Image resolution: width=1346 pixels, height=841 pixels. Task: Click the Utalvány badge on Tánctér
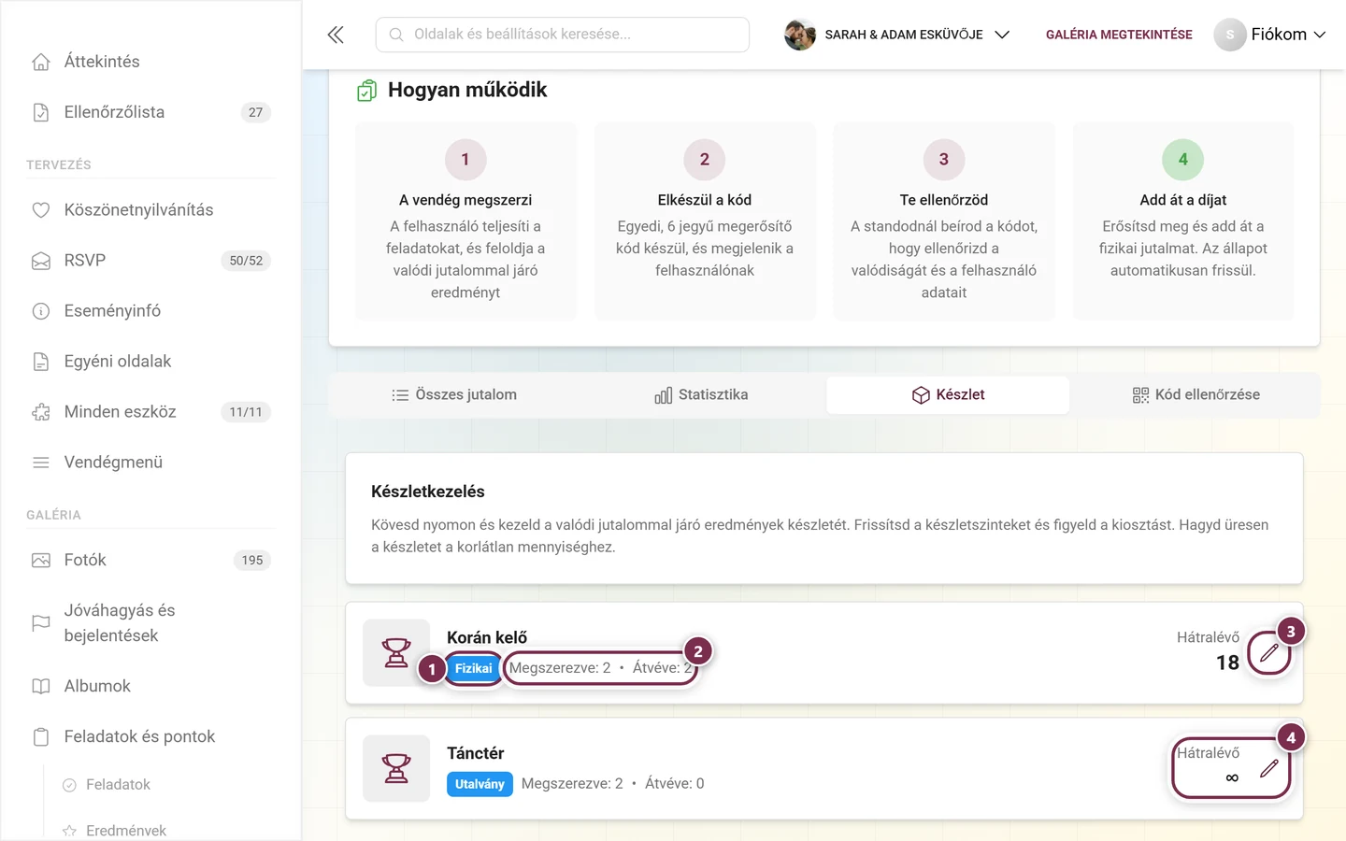click(x=480, y=784)
